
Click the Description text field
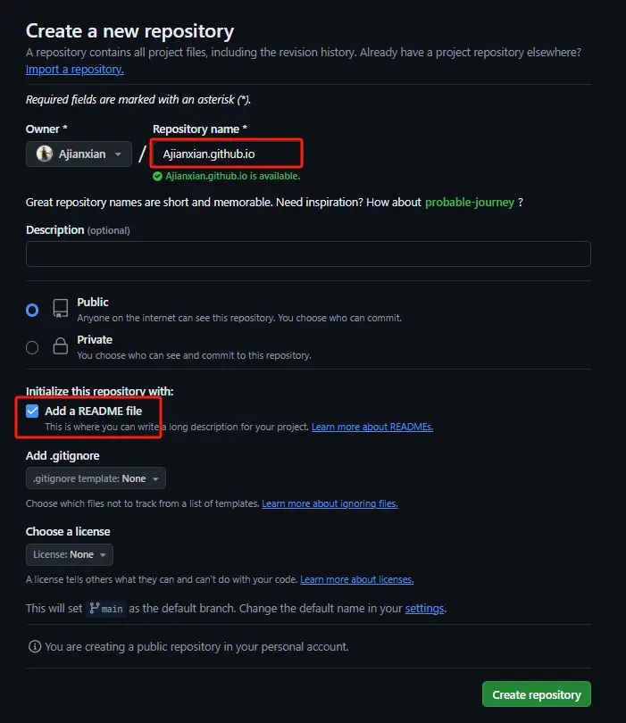(308, 253)
